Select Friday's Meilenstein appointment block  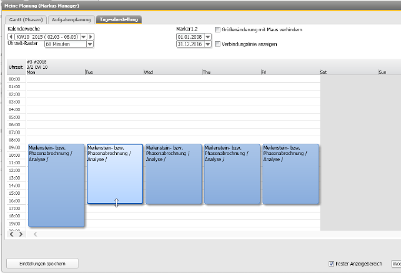click(x=290, y=174)
